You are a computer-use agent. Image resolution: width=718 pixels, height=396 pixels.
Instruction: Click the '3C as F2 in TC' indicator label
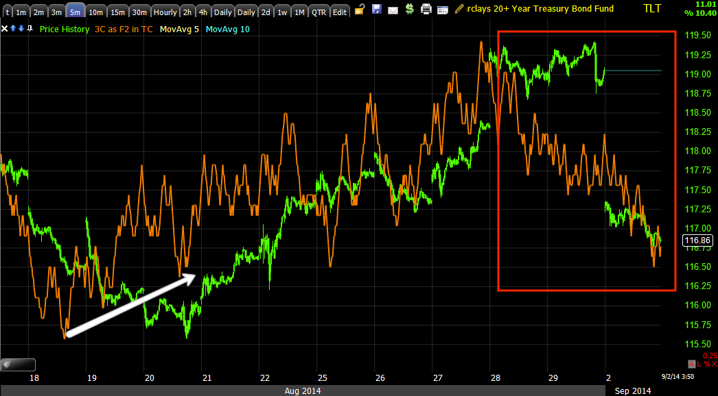click(124, 29)
